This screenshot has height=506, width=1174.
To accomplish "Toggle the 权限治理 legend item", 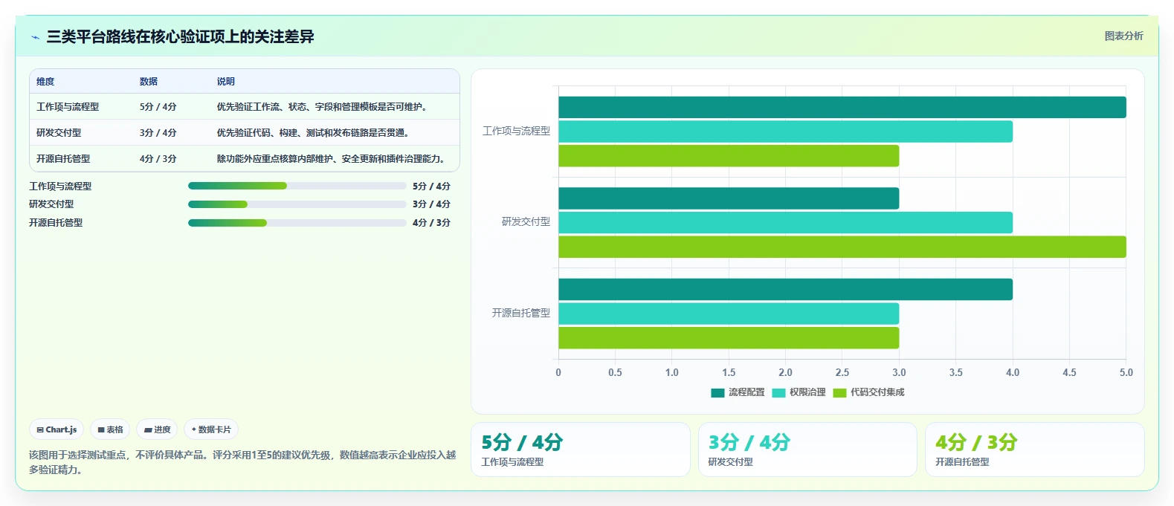I will 799,392.
